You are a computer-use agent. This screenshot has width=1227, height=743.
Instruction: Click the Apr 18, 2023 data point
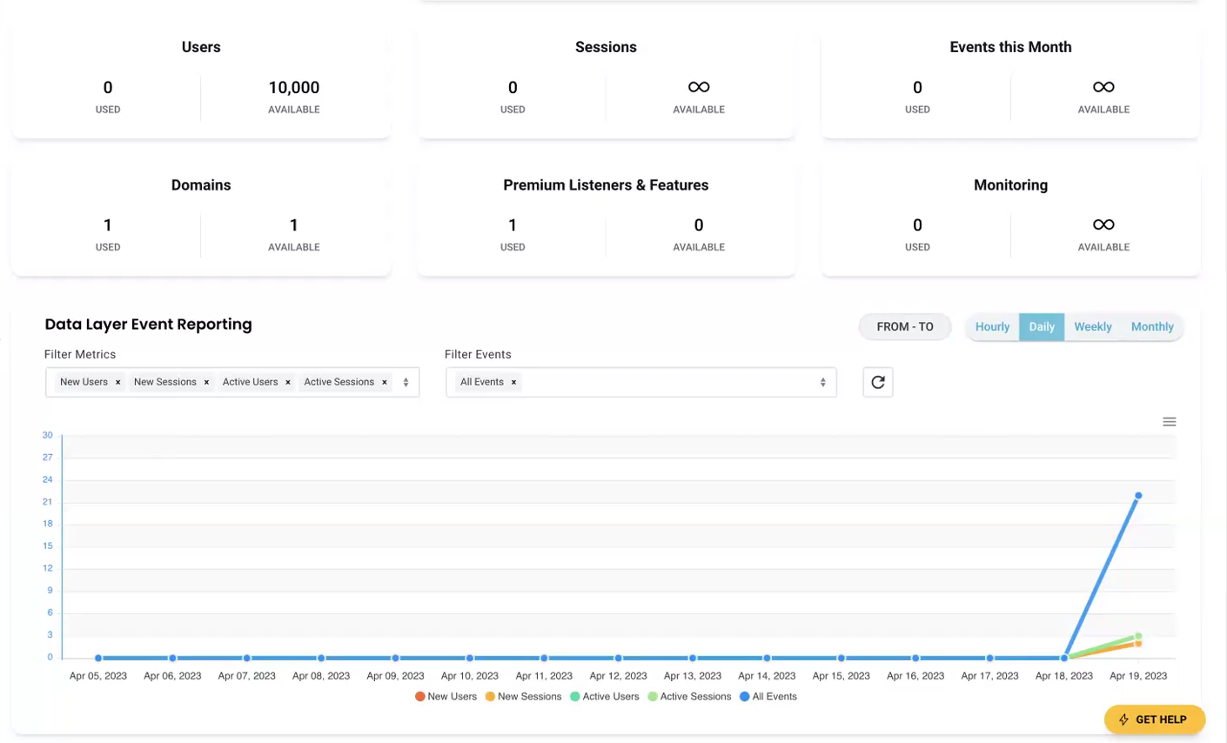(1064, 659)
